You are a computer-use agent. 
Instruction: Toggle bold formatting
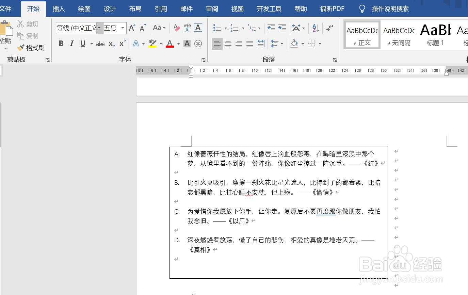(61, 44)
